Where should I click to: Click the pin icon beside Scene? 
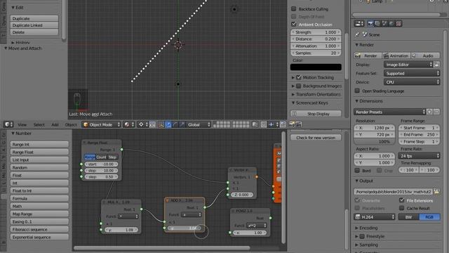[x=357, y=34]
